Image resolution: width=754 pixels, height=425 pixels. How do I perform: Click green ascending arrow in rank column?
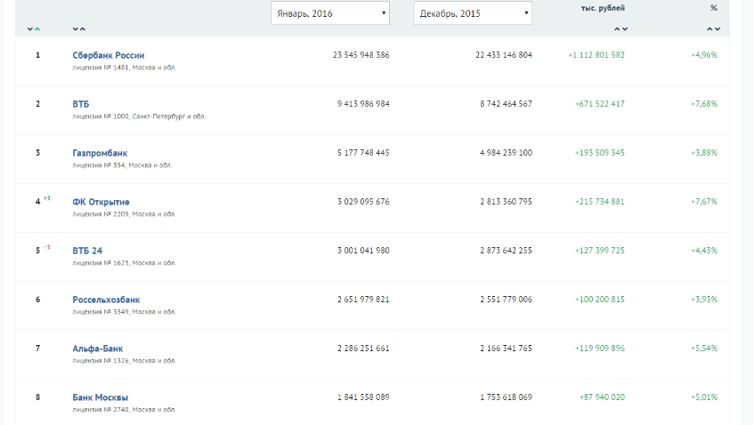(37, 29)
